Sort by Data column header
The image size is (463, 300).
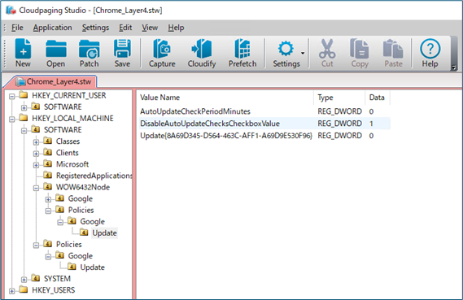[x=378, y=98]
